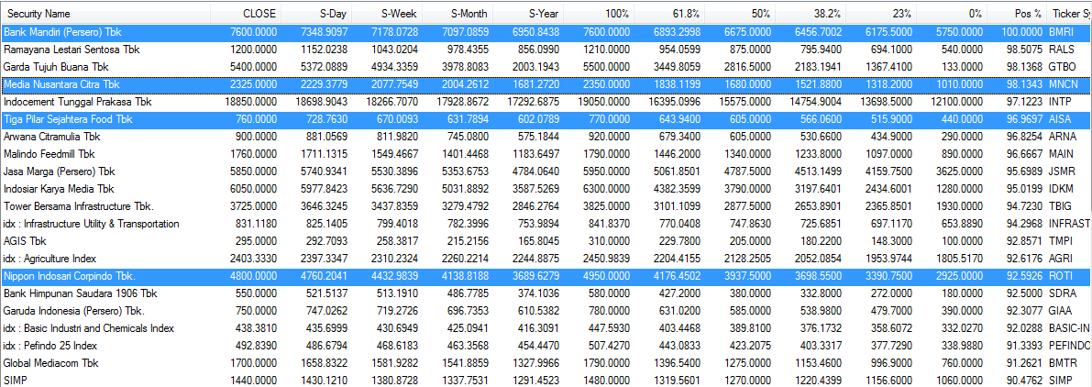Select Tiga Pilar Sejahtera Food Tbk row
Screen dimensions: 1092x387
[546, 119]
